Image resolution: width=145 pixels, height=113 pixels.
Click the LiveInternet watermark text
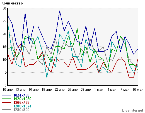point(133,110)
